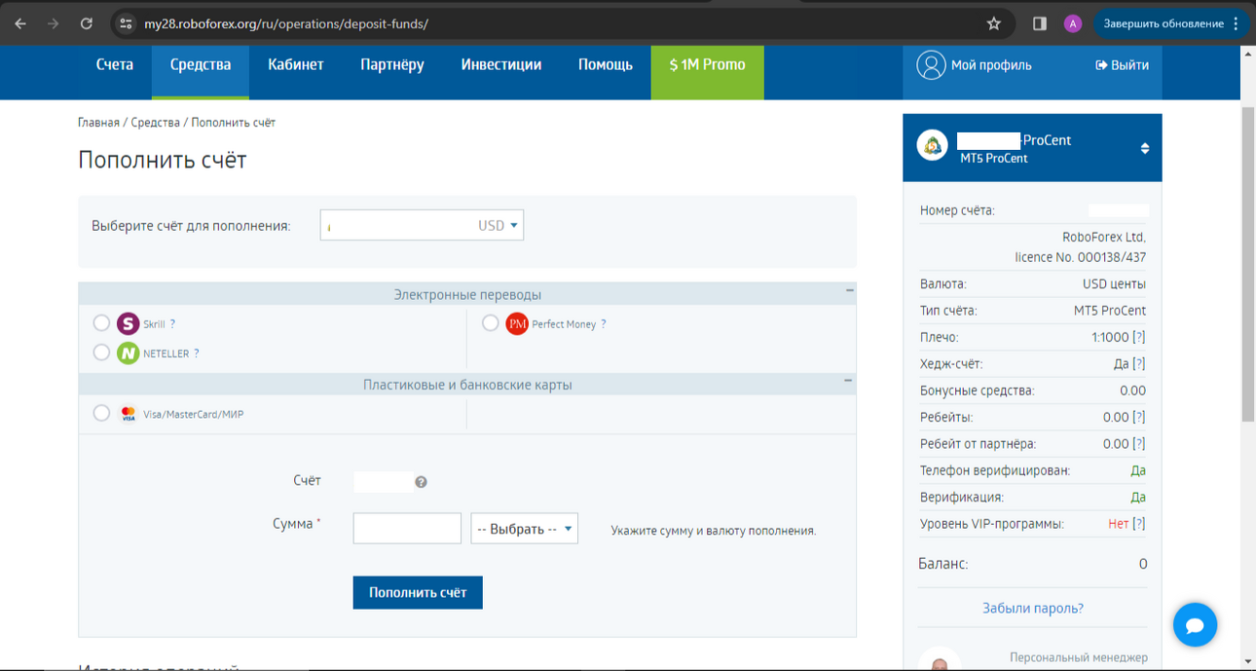Open the Инвестиции menu
1256x671 pixels.
coord(501,65)
